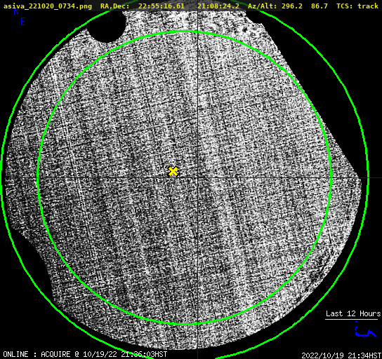Click the RA,Dec label in the header

(x=115, y=6)
